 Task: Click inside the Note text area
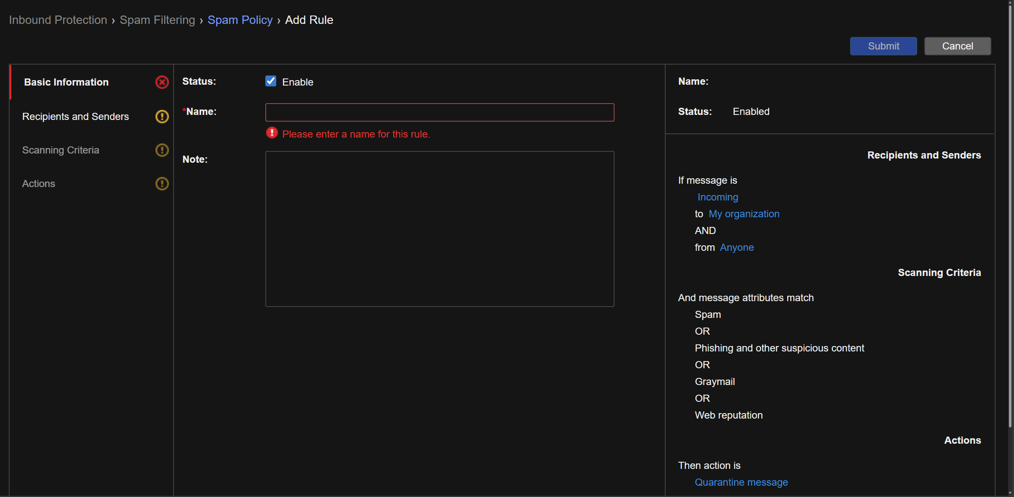click(439, 229)
